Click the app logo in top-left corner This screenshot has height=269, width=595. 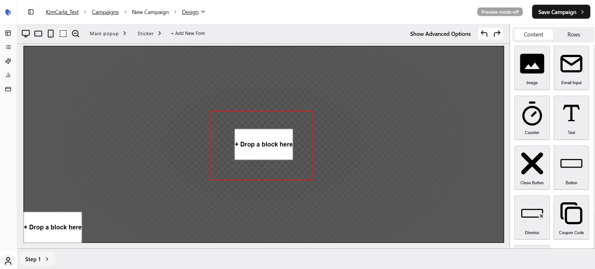pos(8,12)
